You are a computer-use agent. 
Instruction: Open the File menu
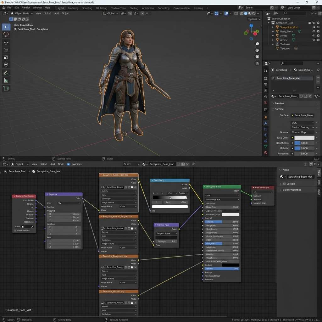click(9, 8)
